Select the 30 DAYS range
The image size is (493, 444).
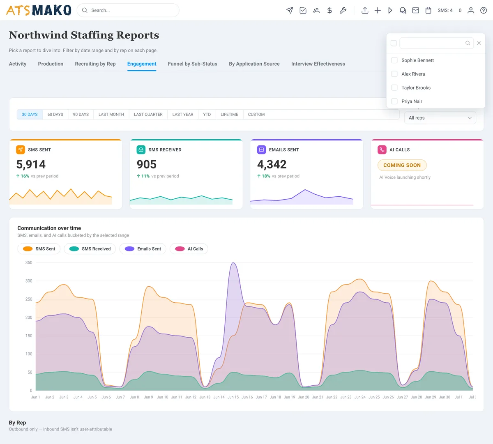[30, 115]
